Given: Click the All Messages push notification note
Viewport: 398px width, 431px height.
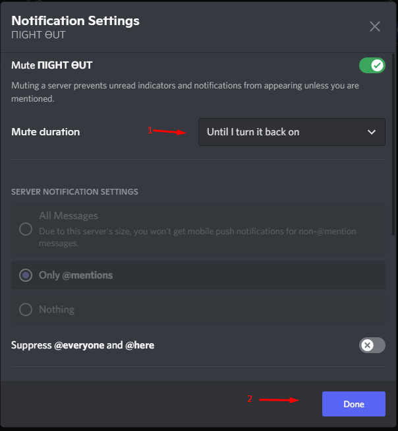Looking at the screenshot, I should coord(198,237).
